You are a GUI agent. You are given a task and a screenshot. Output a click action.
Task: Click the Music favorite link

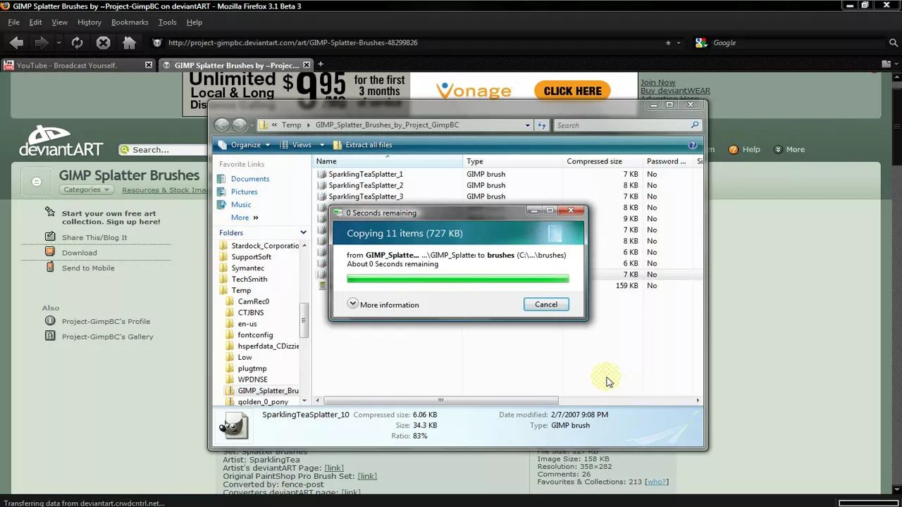(x=241, y=205)
